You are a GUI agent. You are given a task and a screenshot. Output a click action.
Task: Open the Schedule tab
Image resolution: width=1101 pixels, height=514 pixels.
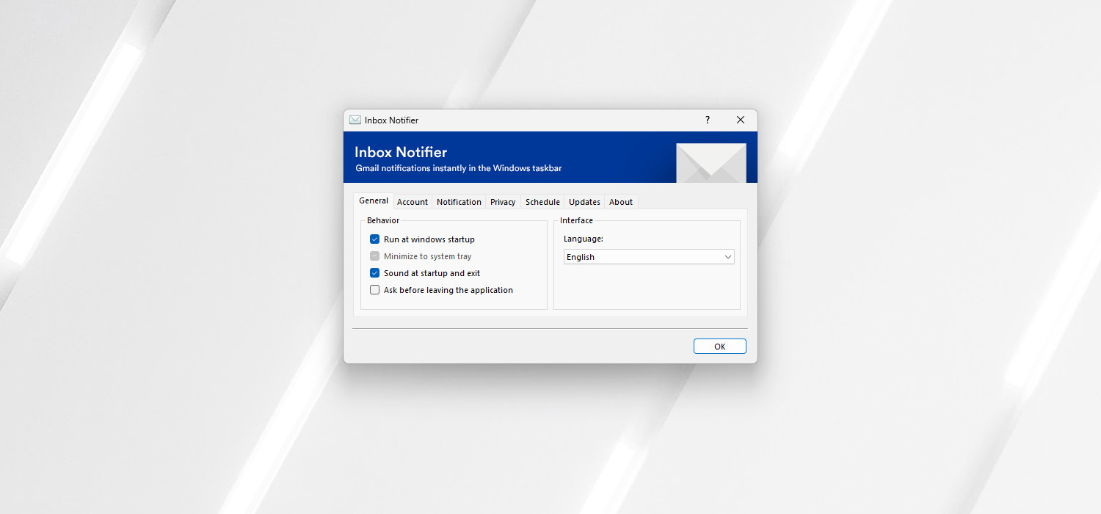pyautogui.click(x=542, y=202)
